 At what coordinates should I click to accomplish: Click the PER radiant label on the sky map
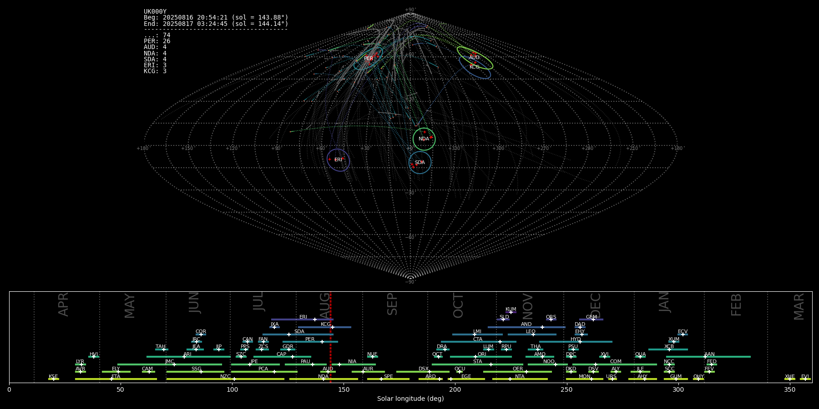pyautogui.click(x=369, y=58)
